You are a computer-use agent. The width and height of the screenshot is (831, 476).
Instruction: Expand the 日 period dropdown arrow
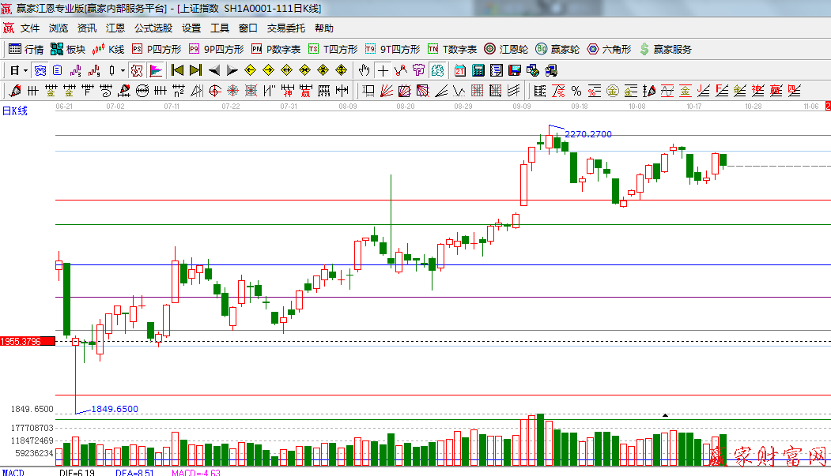25,70
